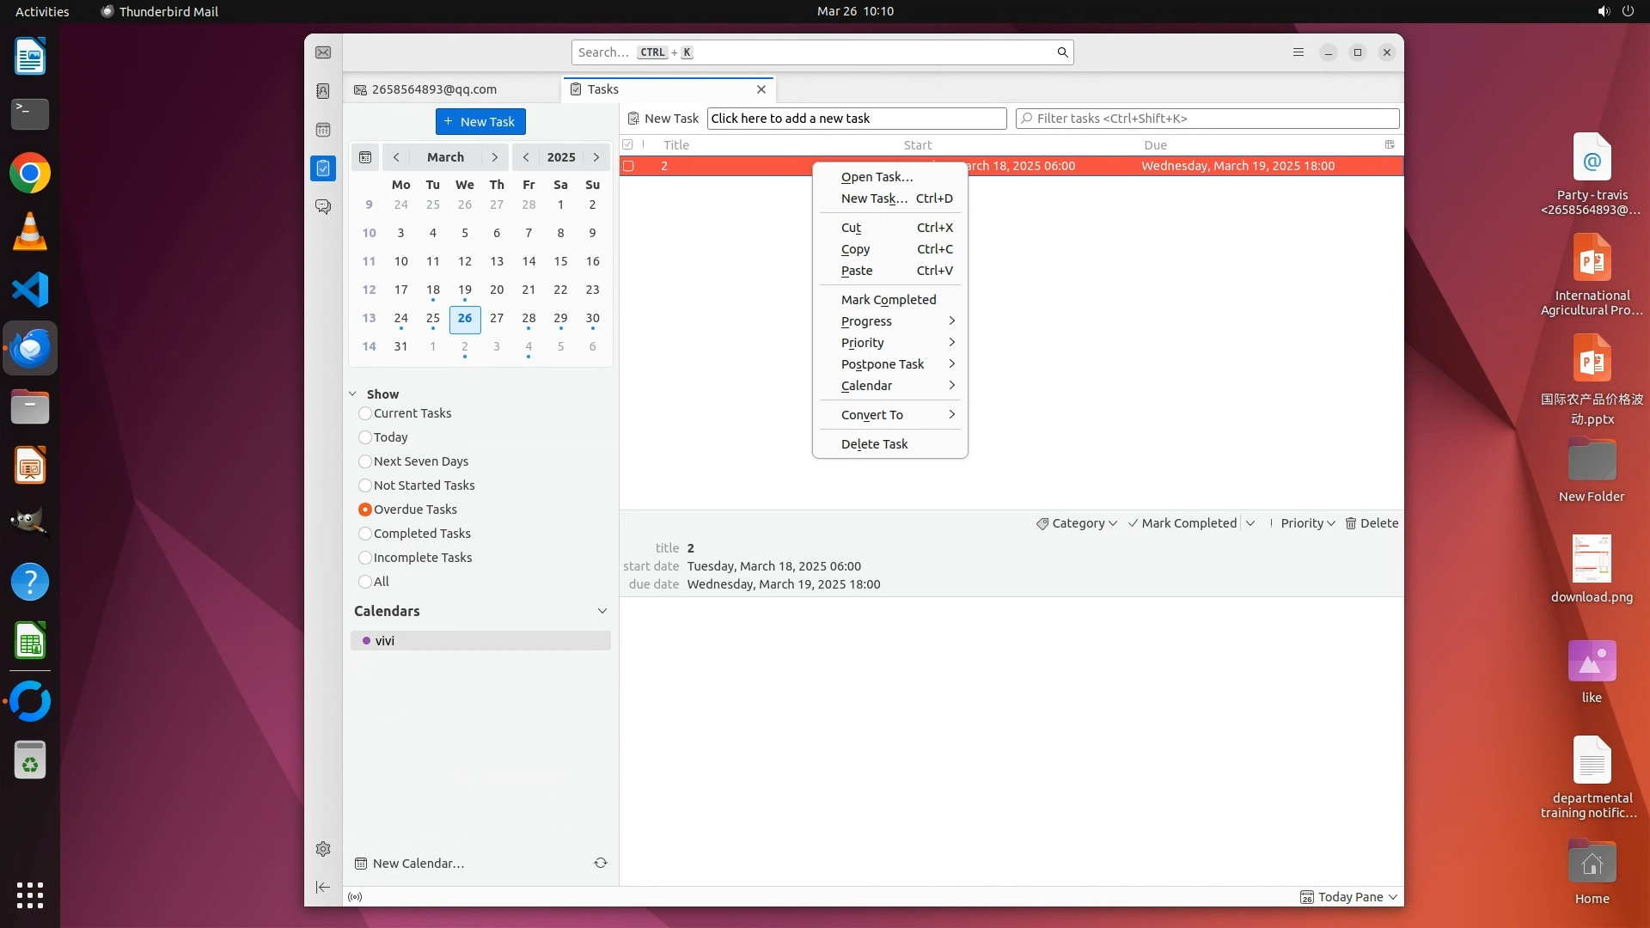The image size is (1650, 928).
Task: Choose Mark Completed from context menu
Action: (889, 300)
